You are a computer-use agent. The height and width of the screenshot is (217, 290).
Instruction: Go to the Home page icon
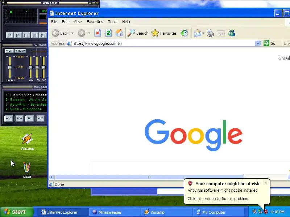[119, 33]
